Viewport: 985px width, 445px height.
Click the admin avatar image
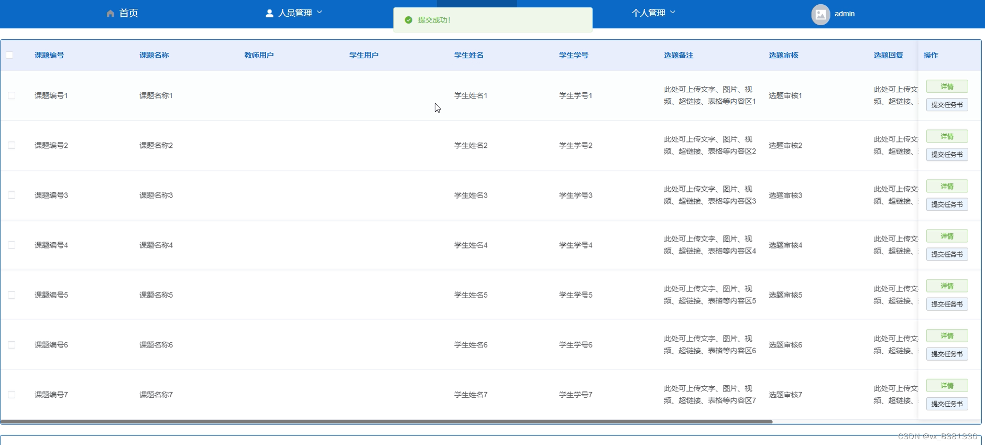tap(820, 14)
